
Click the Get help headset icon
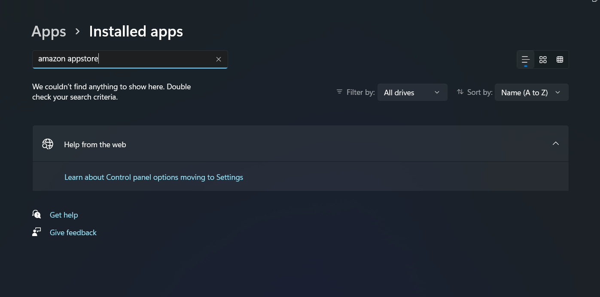[37, 215]
